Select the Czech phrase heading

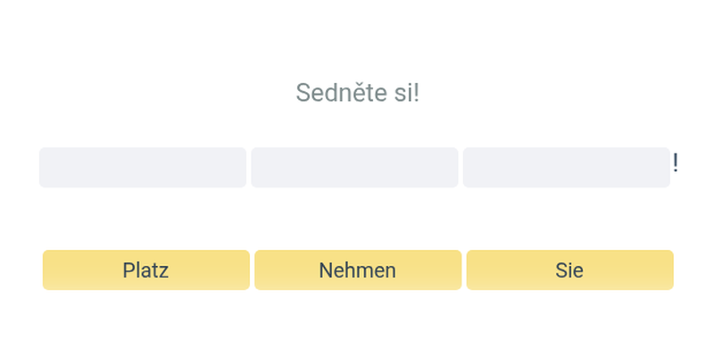(x=357, y=92)
